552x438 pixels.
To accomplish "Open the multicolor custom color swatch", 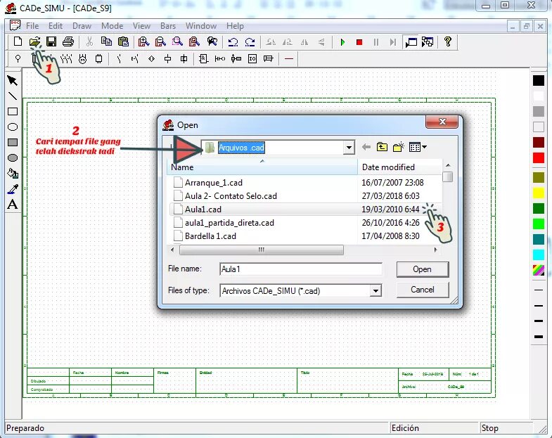I will [x=538, y=271].
